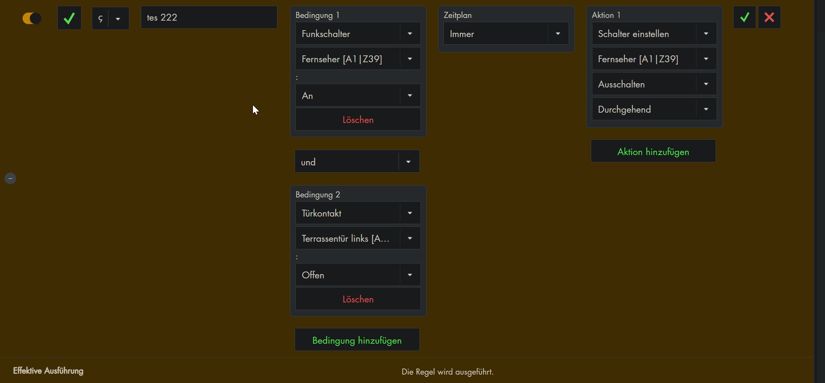Expand the Terrassentür links device dropdown
825x383 pixels.
[x=358, y=238]
